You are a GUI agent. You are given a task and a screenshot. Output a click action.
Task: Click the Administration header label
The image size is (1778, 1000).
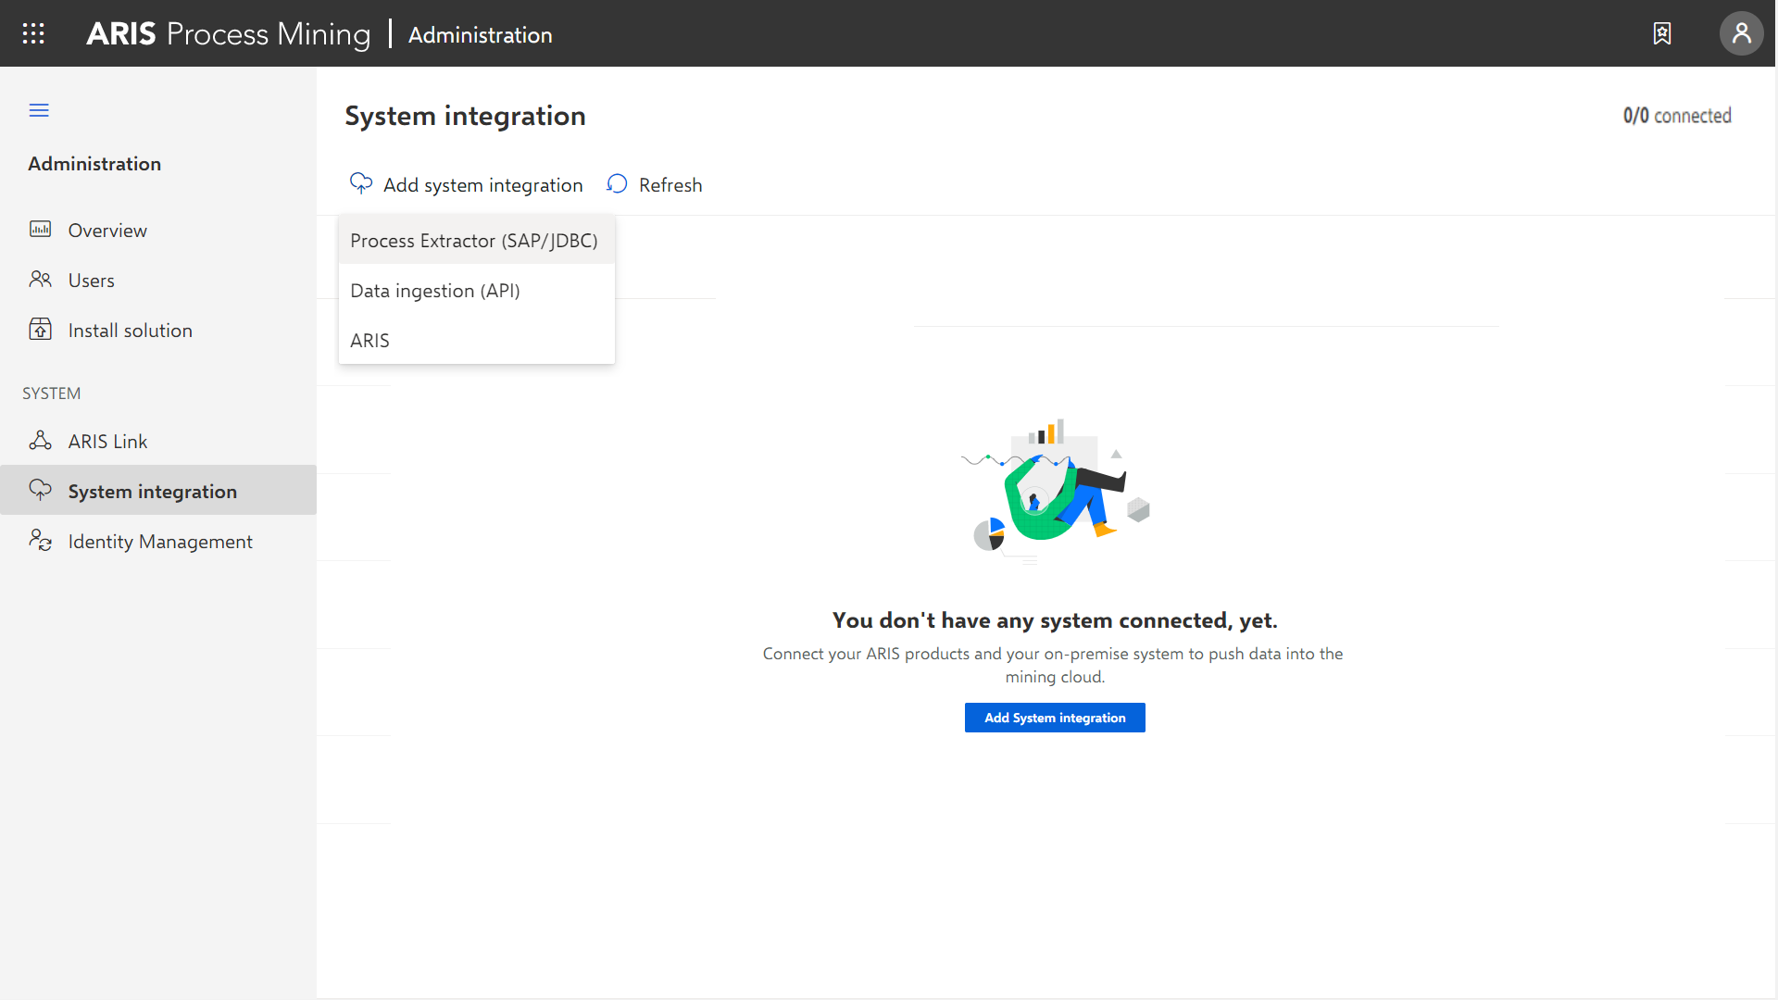(x=481, y=35)
